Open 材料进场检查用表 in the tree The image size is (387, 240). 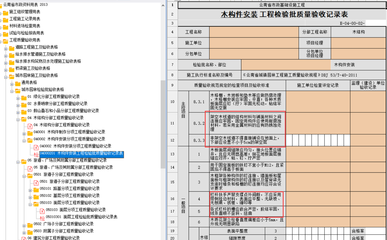tap(25, 26)
